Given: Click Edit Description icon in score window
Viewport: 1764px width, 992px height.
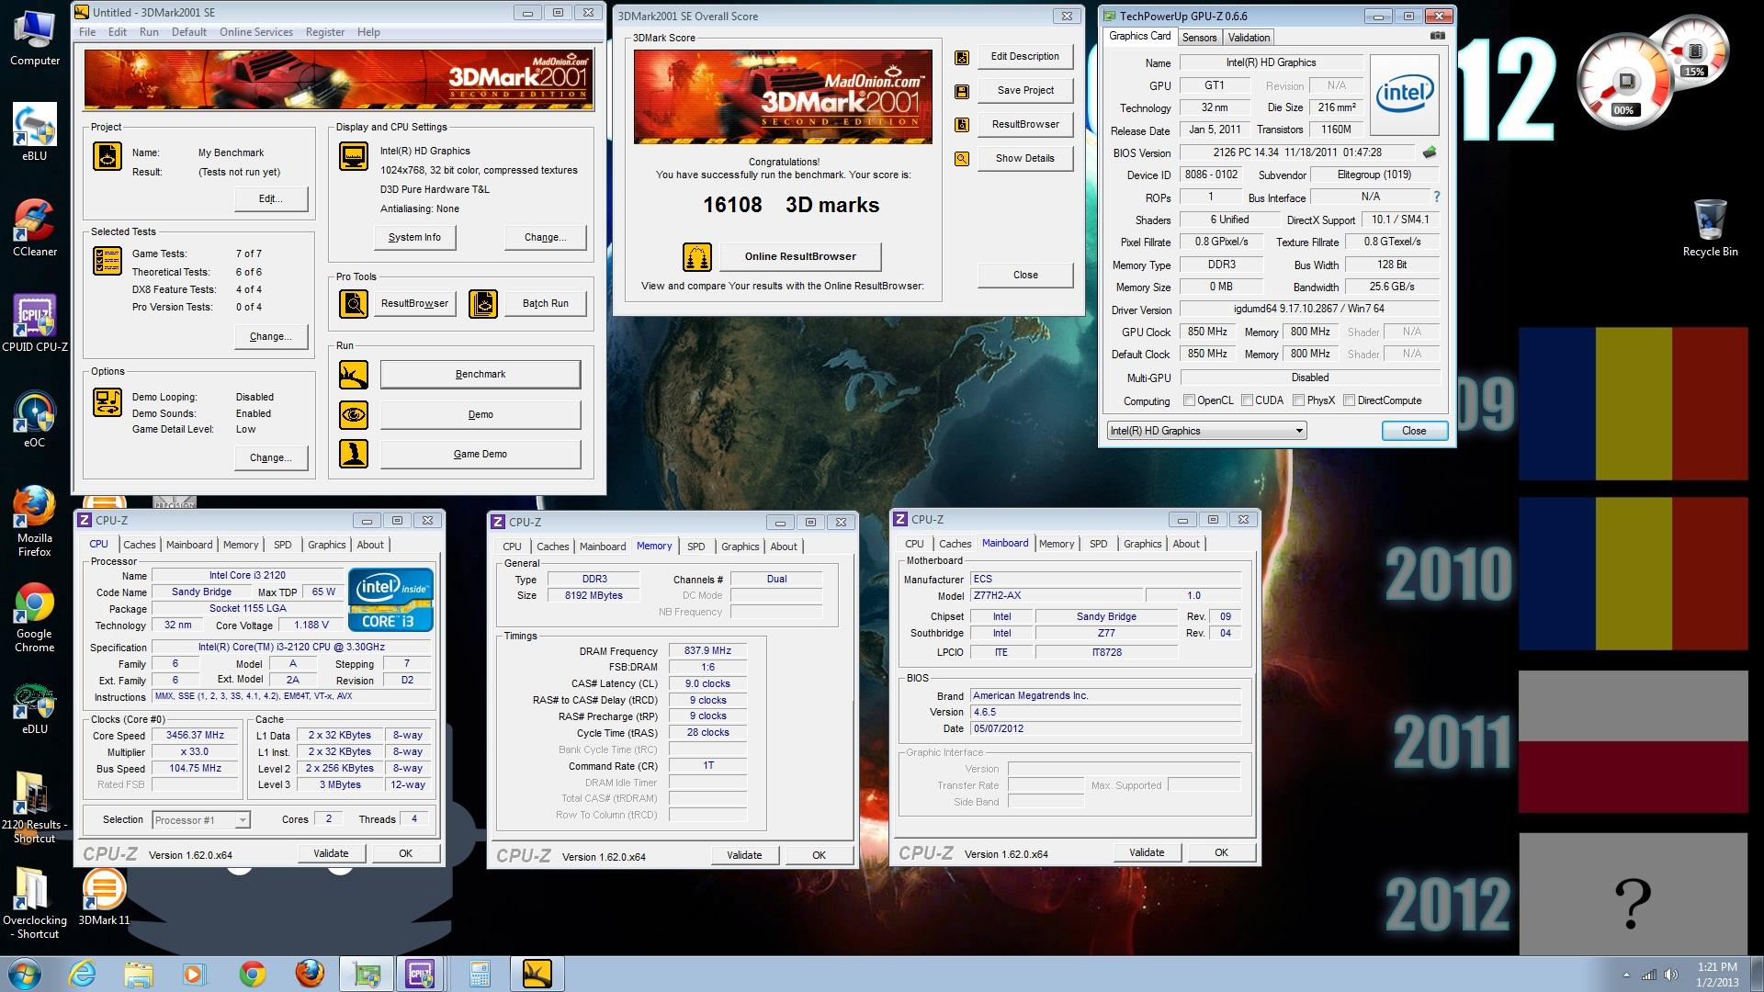Looking at the screenshot, I should (x=962, y=57).
